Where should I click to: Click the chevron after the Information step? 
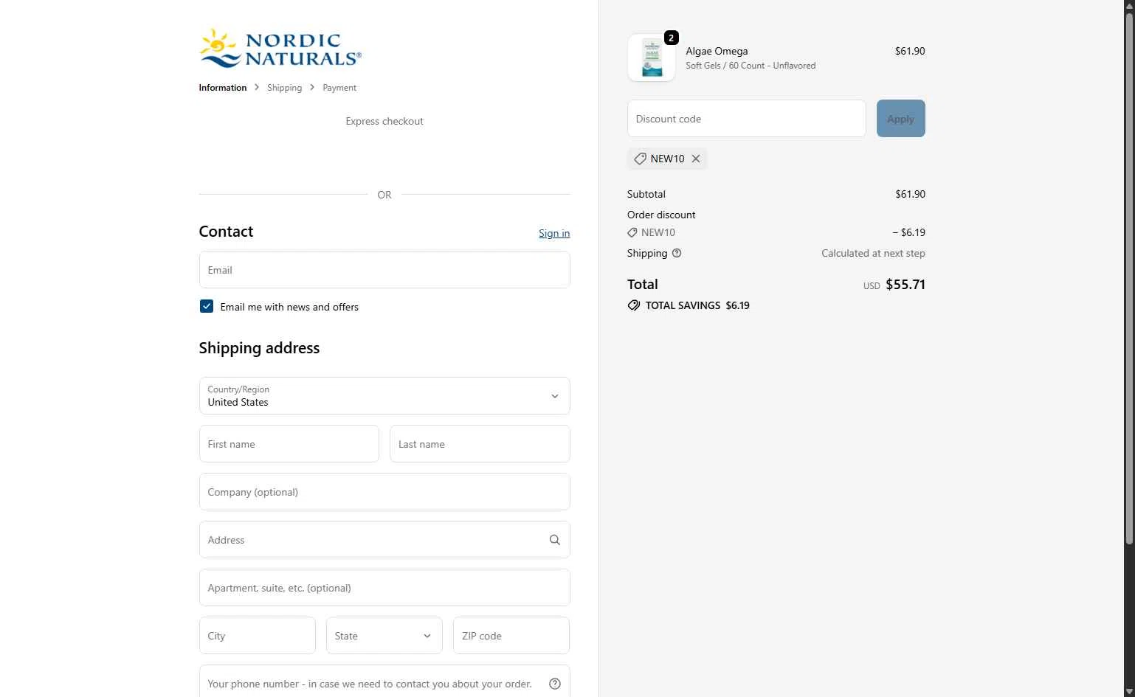pos(257,87)
